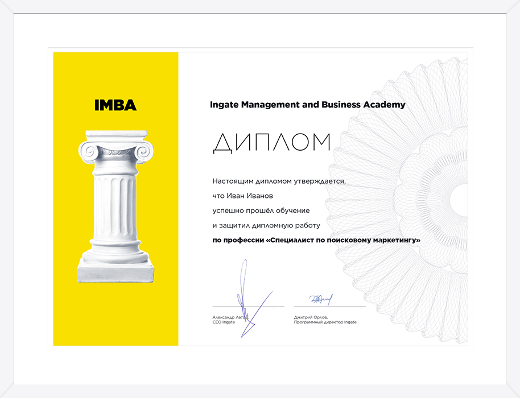Click the IMBA logo on yellow panel
The height and width of the screenshot is (398, 520).
(115, 105)
